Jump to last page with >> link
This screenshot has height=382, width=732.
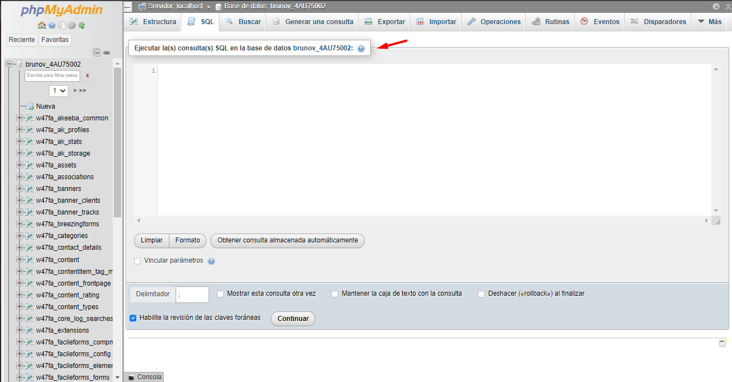82,90
